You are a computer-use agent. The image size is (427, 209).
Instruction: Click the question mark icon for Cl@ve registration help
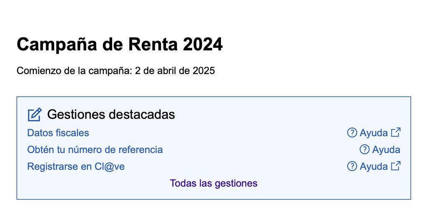pos(352,167)
